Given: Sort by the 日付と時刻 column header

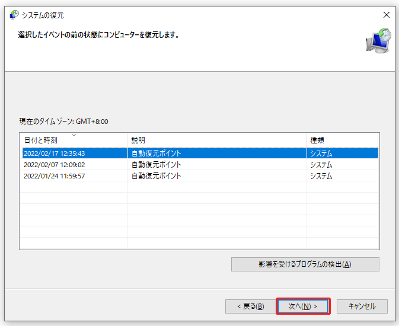Looking at the screenshot, I should click(x=74, y=140).
